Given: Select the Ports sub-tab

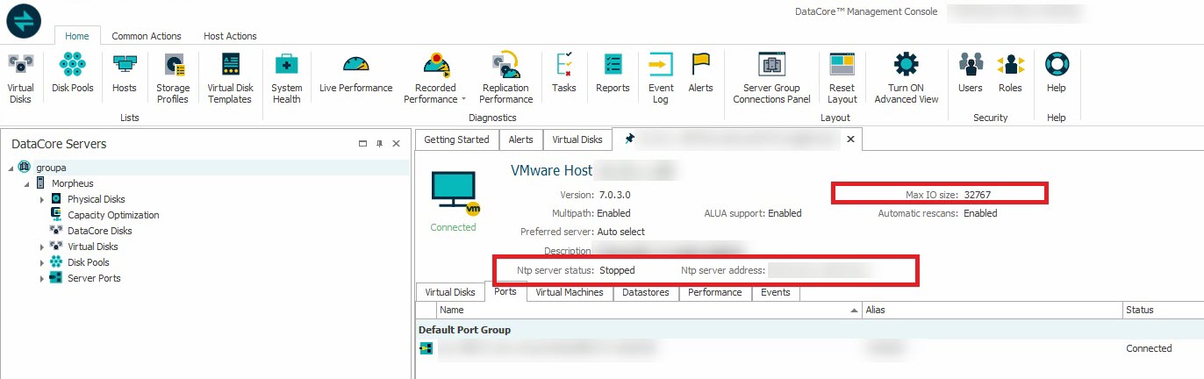Looking at the screenshot, I should click(505, 291).
